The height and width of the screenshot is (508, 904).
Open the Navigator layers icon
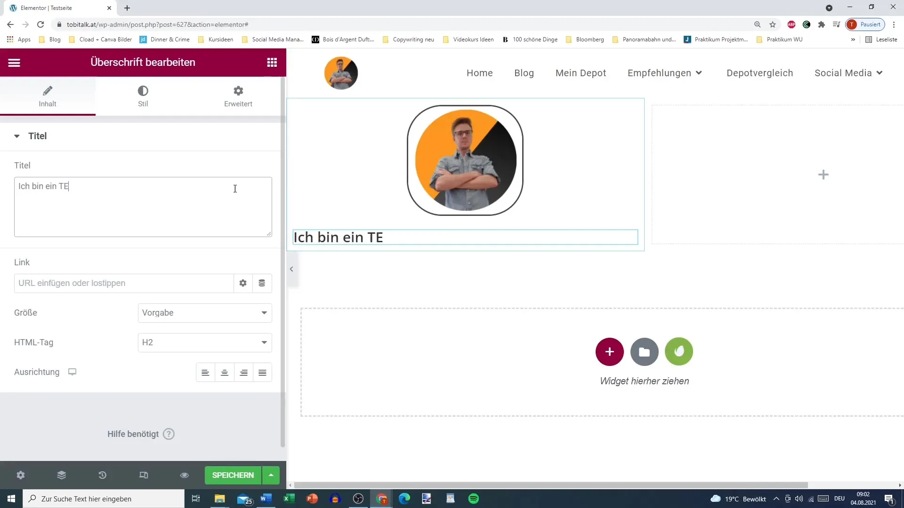pyautogui.click(x=62, y=475)
